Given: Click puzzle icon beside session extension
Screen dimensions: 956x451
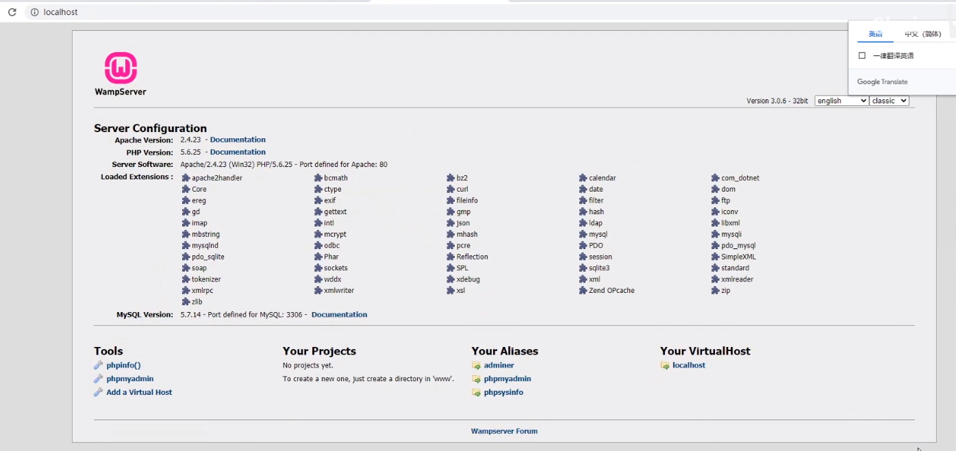Looking at the screenshot, I should tap(583, 257).
